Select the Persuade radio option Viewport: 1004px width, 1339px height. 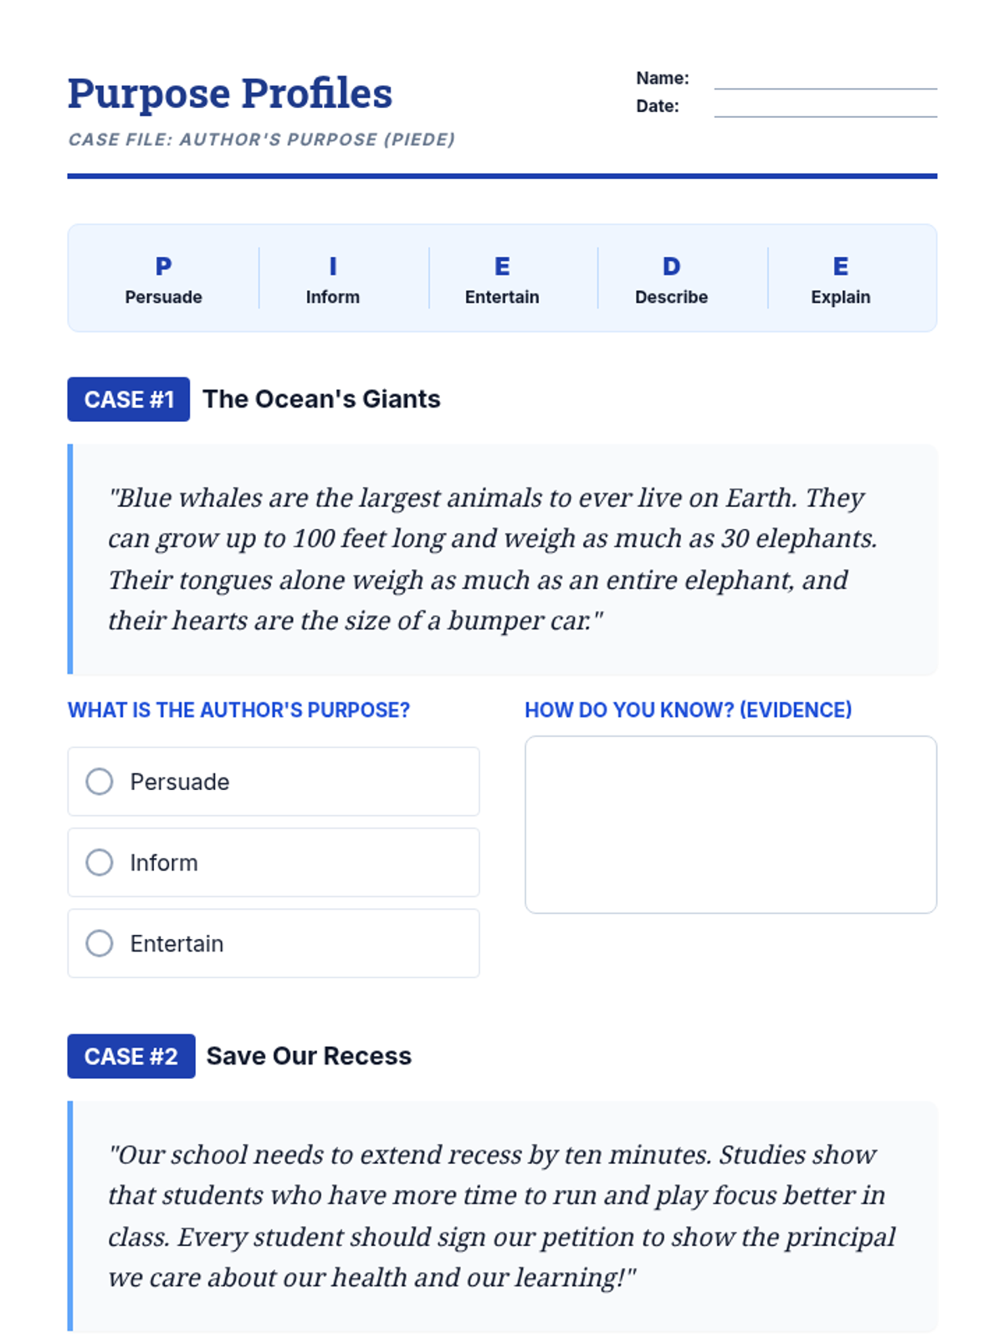274,782
